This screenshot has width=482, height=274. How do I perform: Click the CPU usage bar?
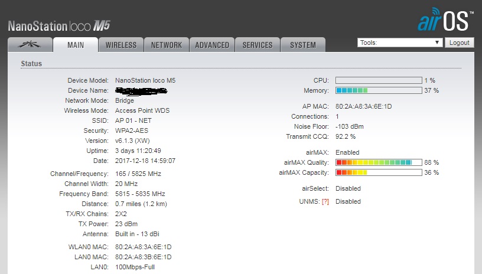379,80
